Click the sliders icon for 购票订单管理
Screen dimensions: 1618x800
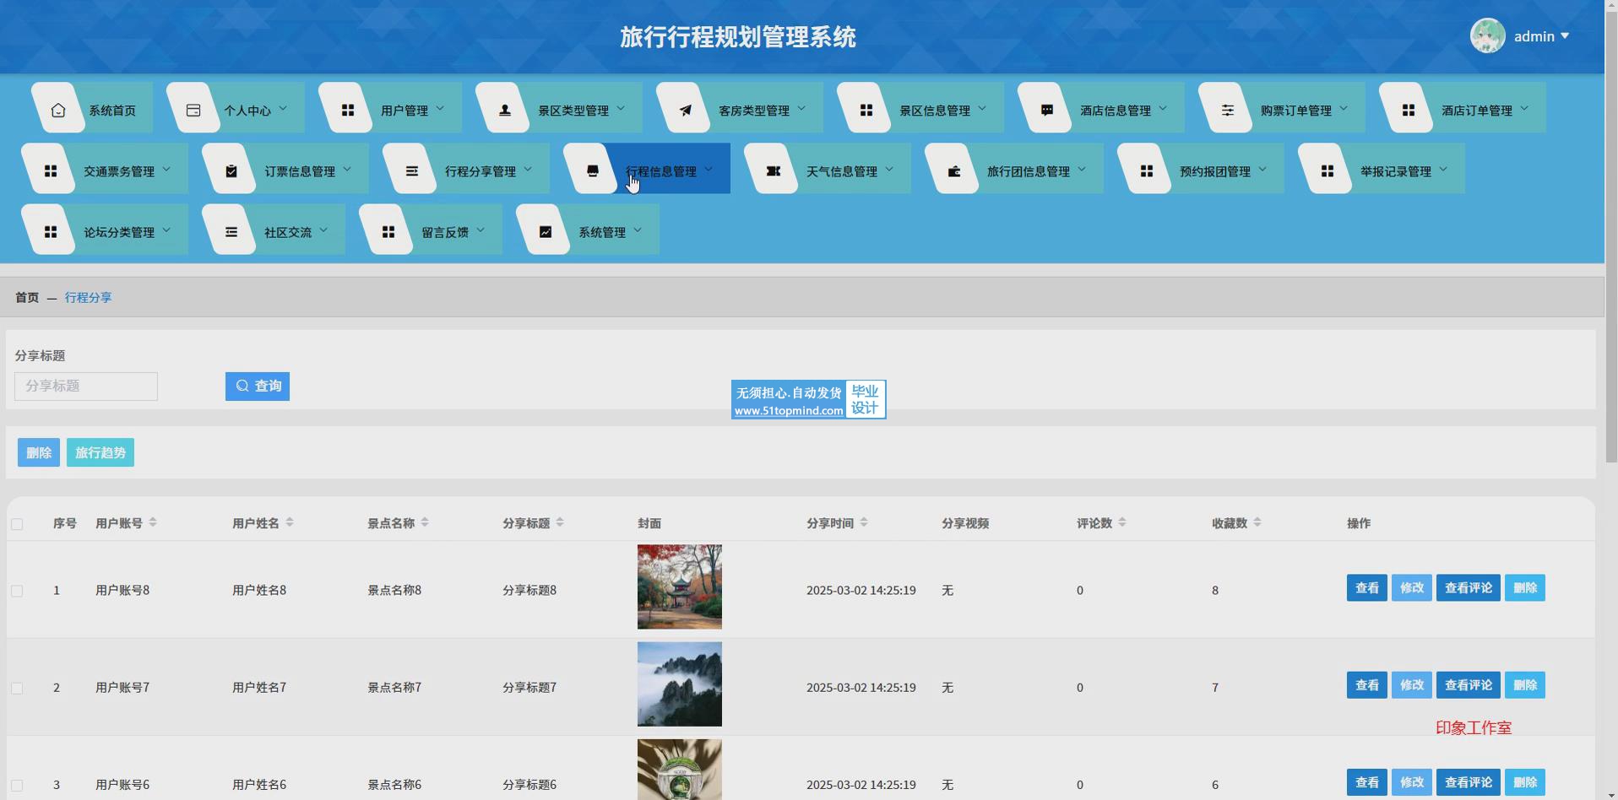click(x=1227, y=111)
